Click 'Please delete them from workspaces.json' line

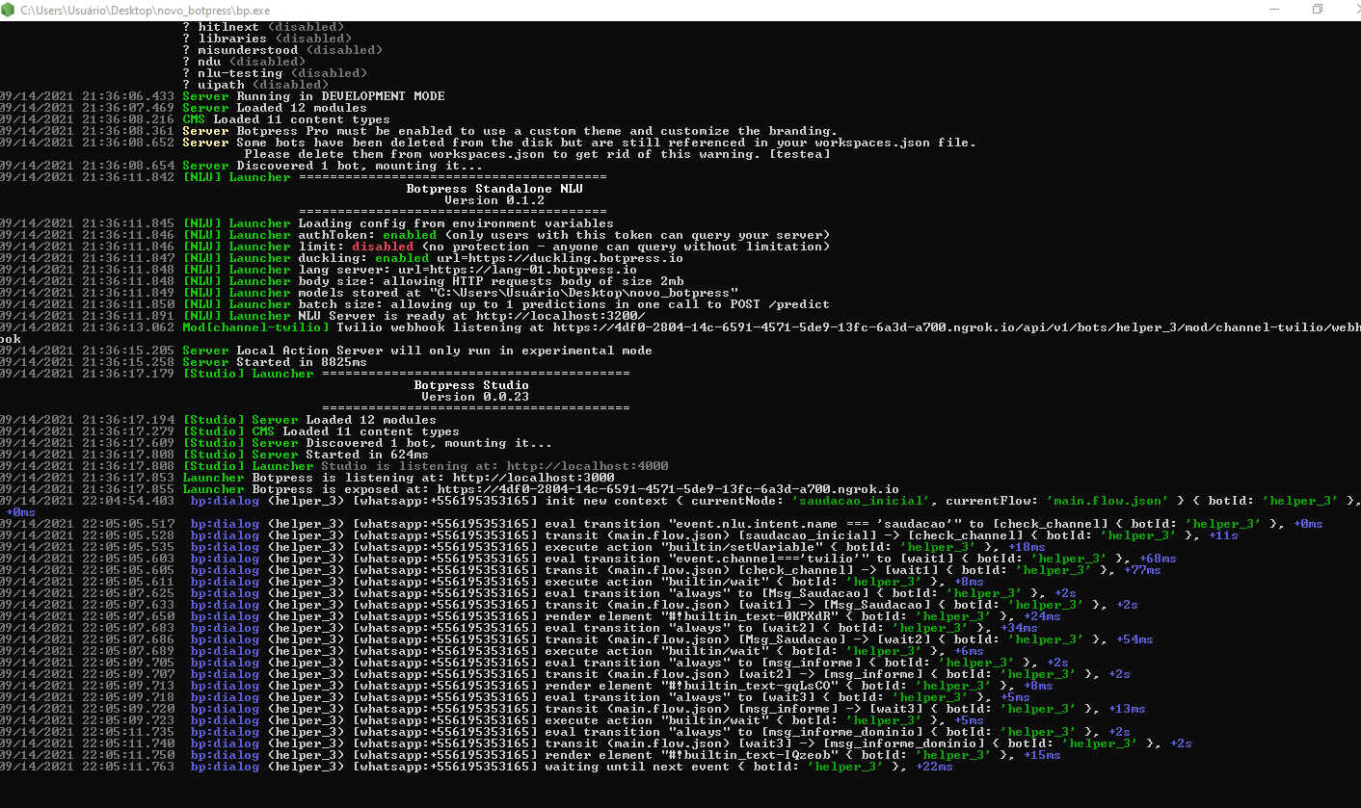point(537,154)
